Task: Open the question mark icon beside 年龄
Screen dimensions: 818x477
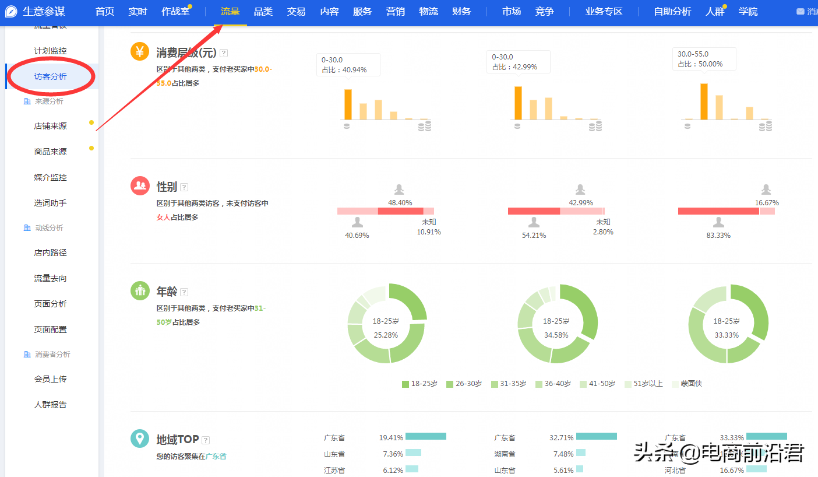Action: pos(184,291)
